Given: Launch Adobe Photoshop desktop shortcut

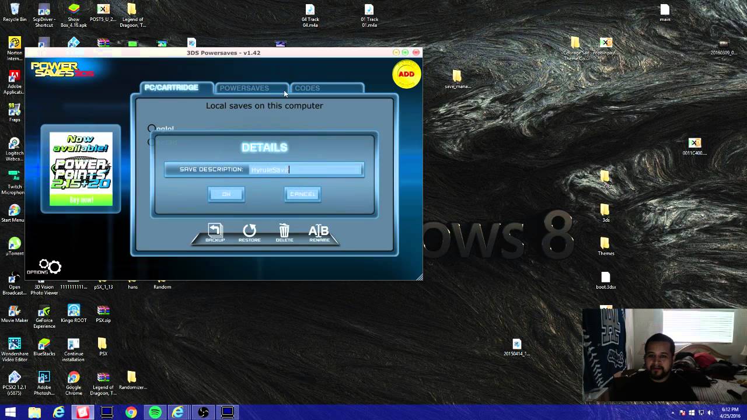Looking at the screenshot, I should pos(44,383).
